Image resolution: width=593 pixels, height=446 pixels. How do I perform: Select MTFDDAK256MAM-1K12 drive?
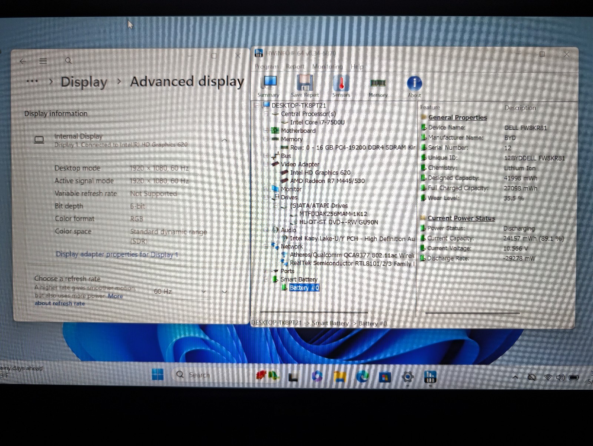point(333,214)
